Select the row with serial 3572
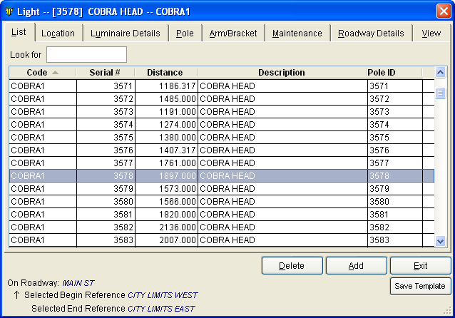This screenshot has height=318, width=455. [222, 99]
